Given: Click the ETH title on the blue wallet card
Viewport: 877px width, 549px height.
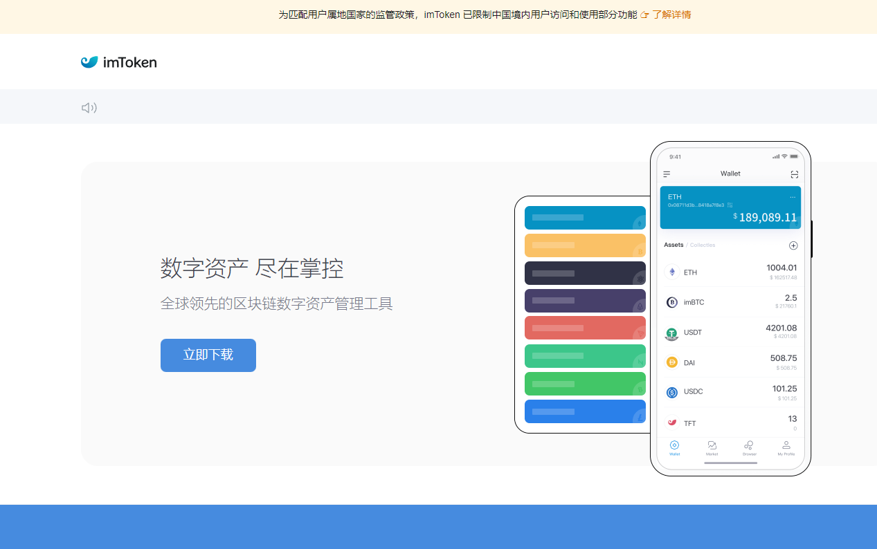Looking at the screenshot, I should point(674,197).
